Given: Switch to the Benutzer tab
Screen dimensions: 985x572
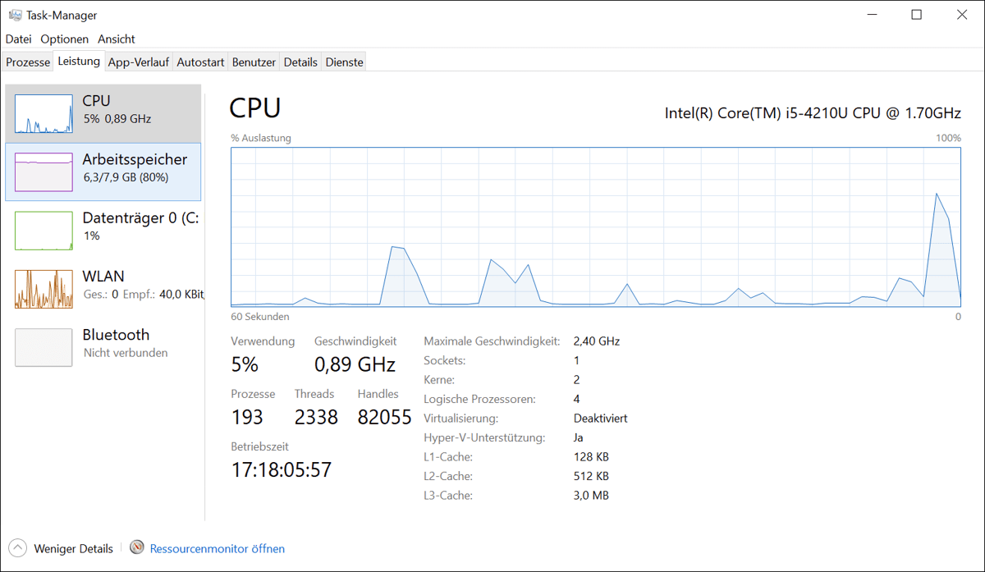Looking at the screenshot, I should click(x=254, y=62).
